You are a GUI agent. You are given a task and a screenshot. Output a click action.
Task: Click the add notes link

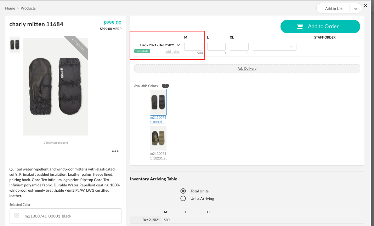point(172,51)
